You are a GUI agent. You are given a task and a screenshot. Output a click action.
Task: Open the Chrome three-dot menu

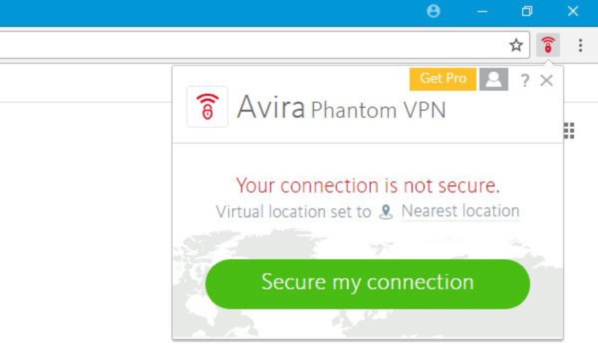(580, 46)
